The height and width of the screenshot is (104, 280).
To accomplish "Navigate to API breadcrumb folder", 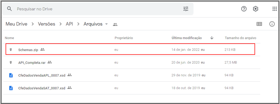I will [x=69, y=24].
